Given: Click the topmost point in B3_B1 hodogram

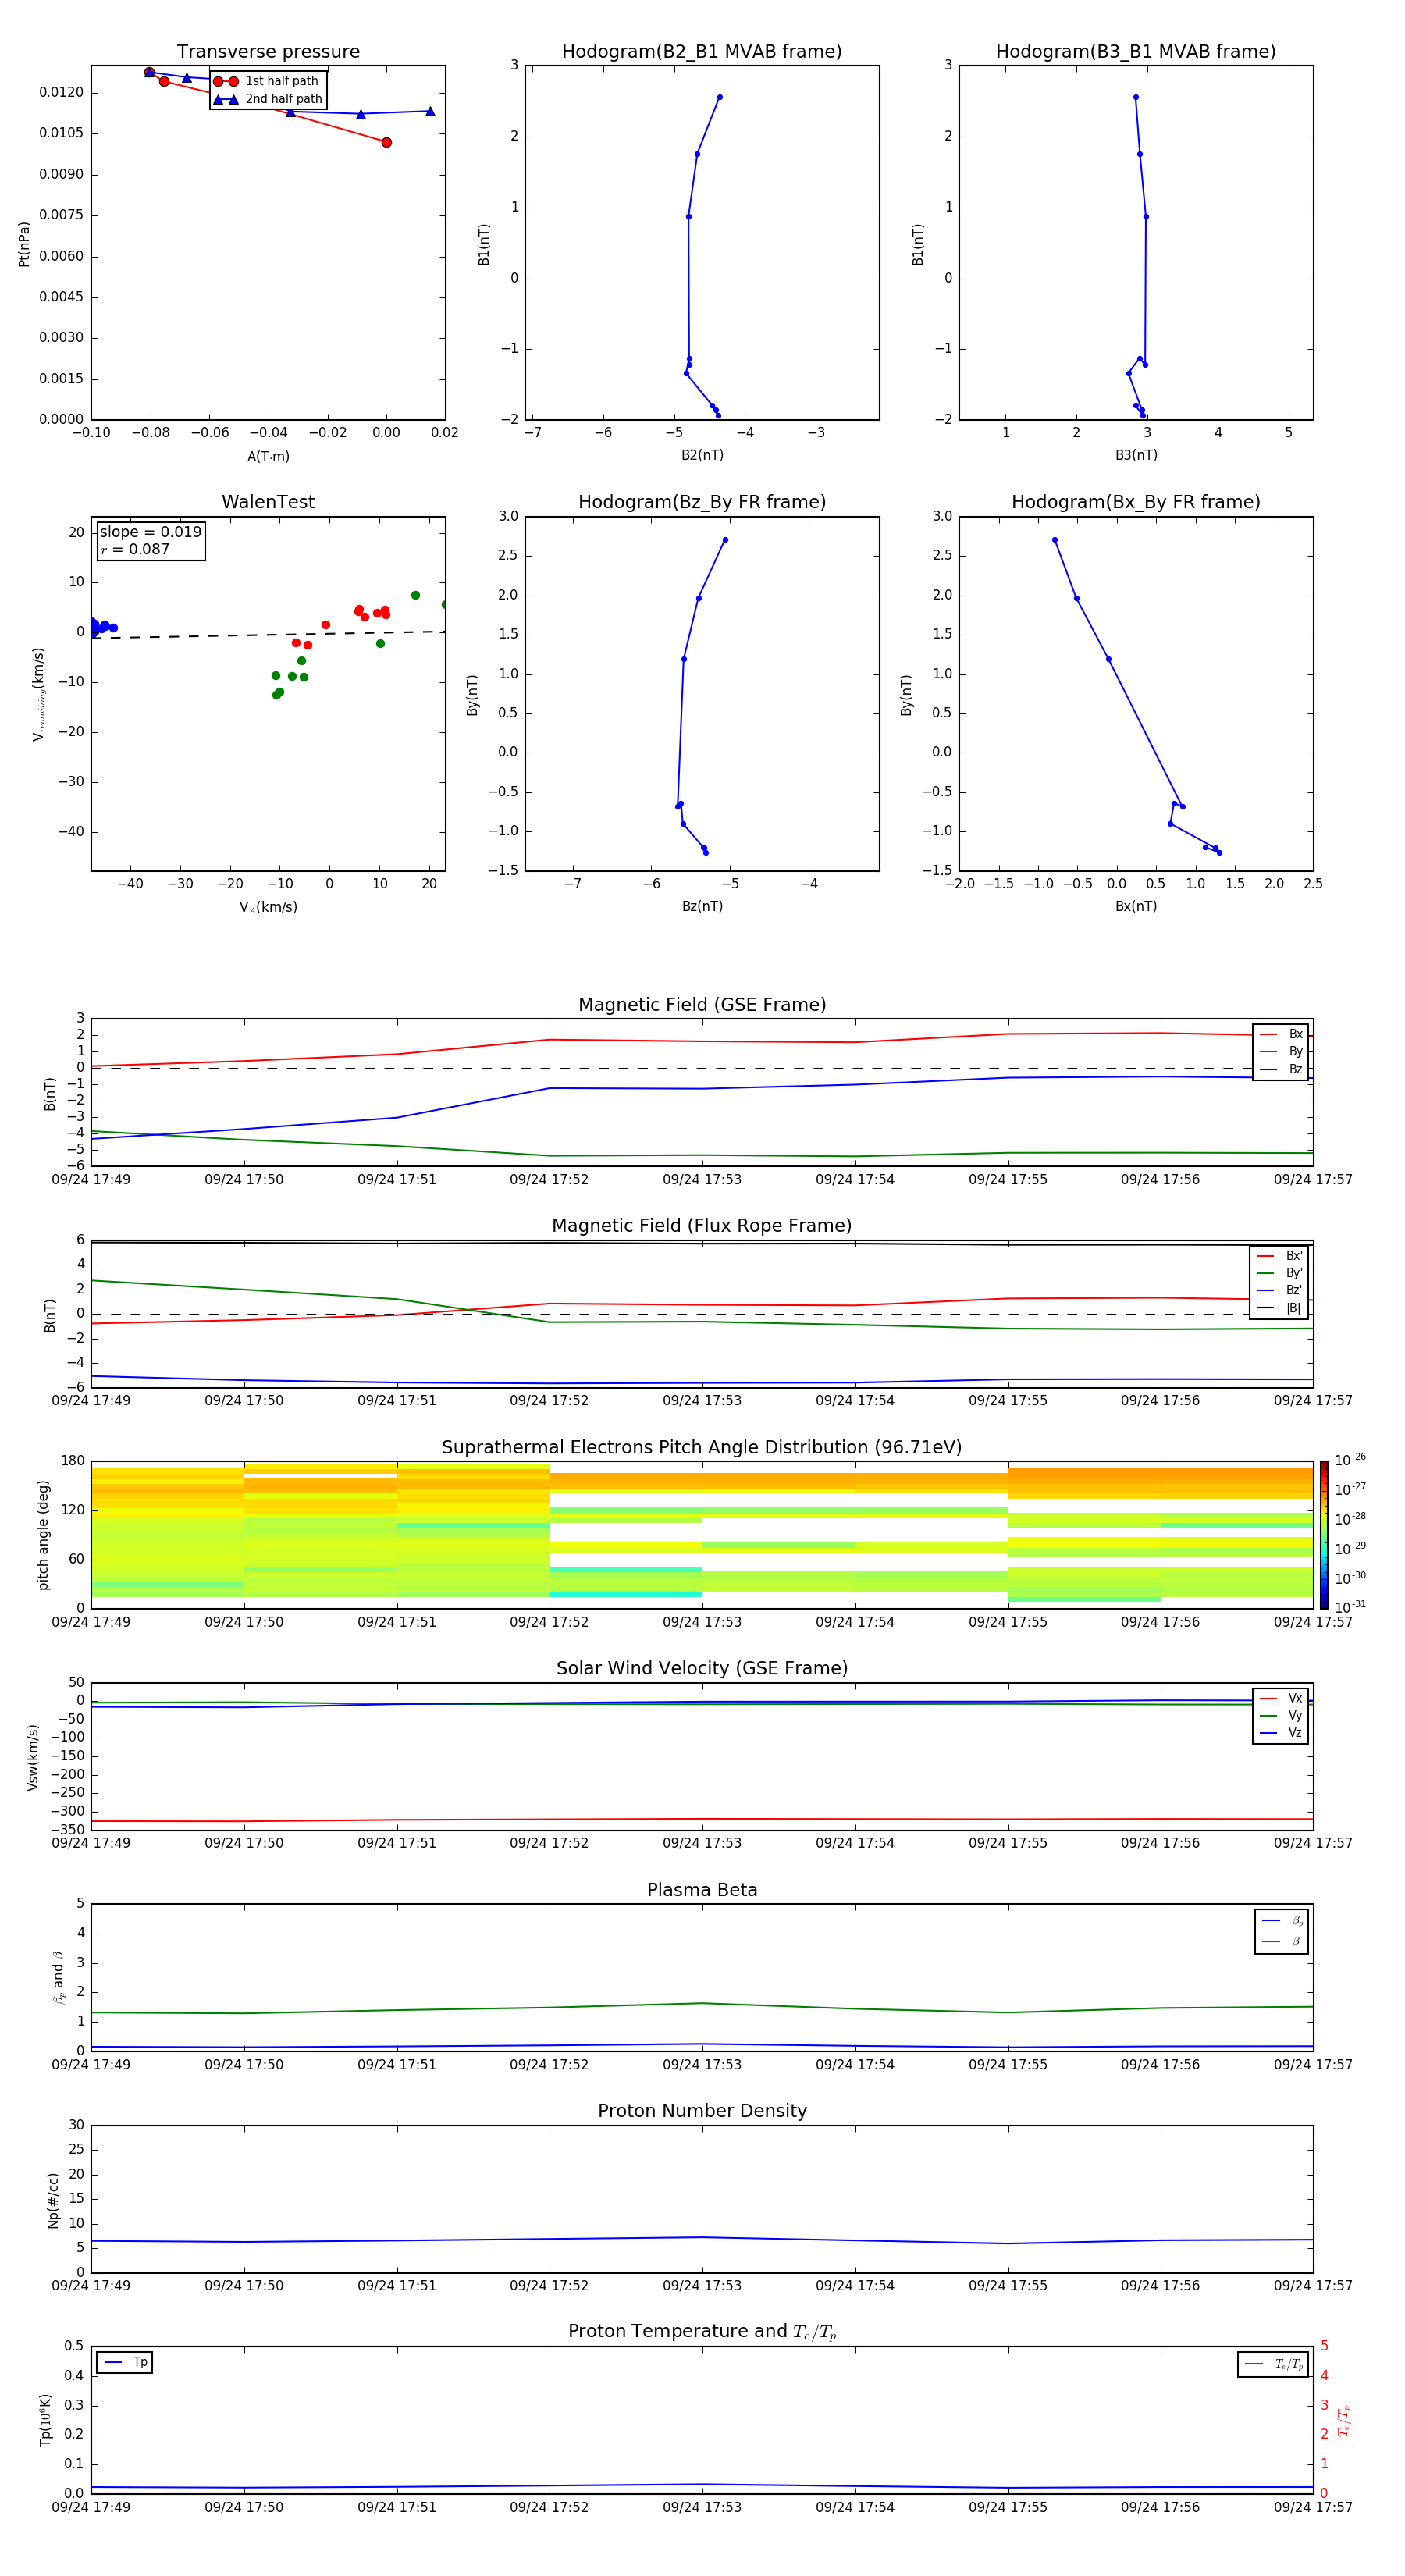Looking at the screenshot, I should coord(1136,97).
